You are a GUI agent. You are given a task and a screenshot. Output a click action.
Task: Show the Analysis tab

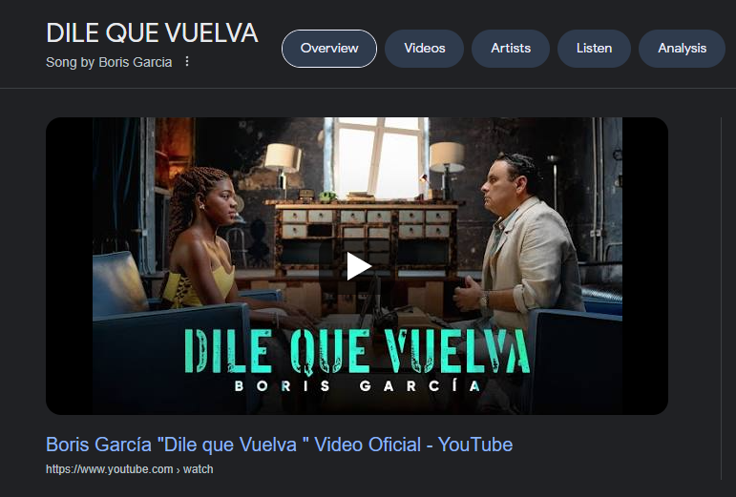tap(682, 49)
